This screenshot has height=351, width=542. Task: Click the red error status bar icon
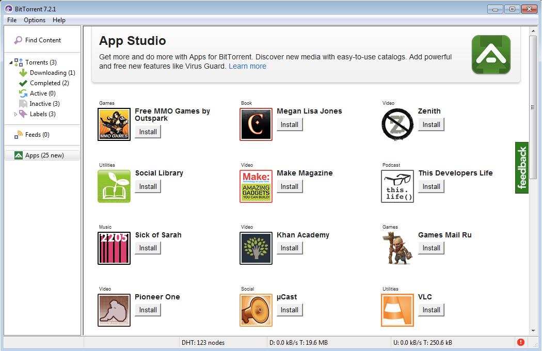(x=521, y=342)
